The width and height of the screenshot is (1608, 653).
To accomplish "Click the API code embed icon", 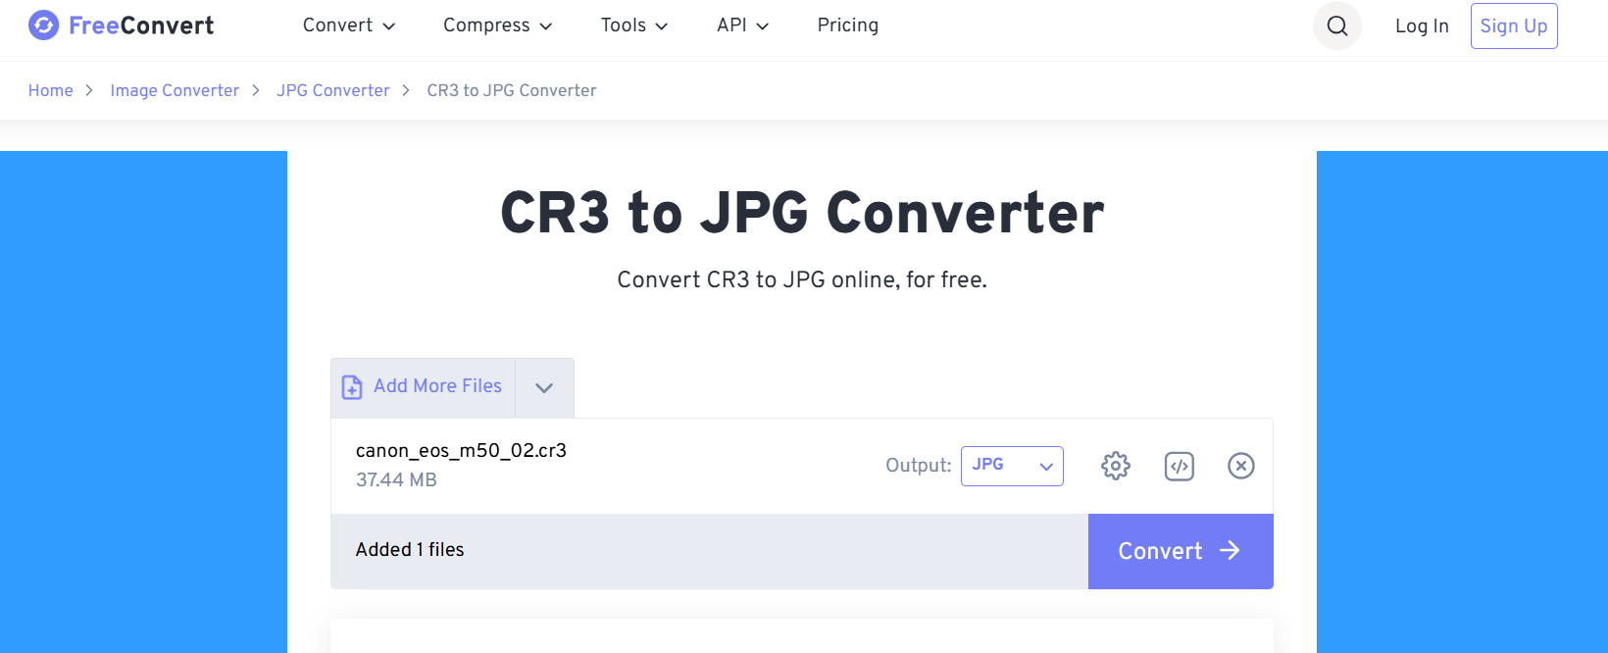I will pyautogui.click(x=1179, y=466).
